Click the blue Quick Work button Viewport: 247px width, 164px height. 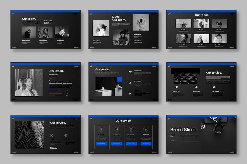[x=131, y=144]
